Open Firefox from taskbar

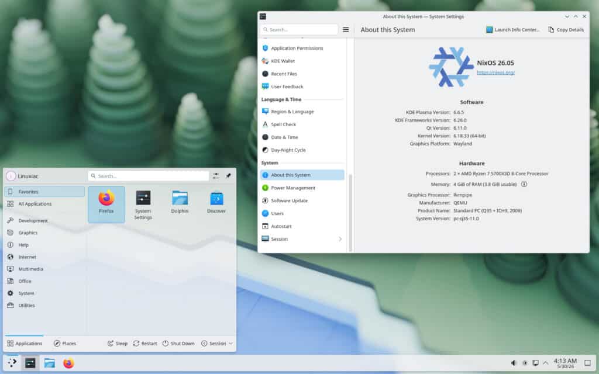tap(68, 363)
